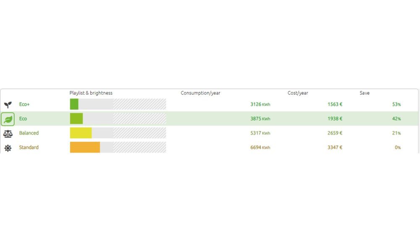Click the Consumption/year column header

pos(200,93)
